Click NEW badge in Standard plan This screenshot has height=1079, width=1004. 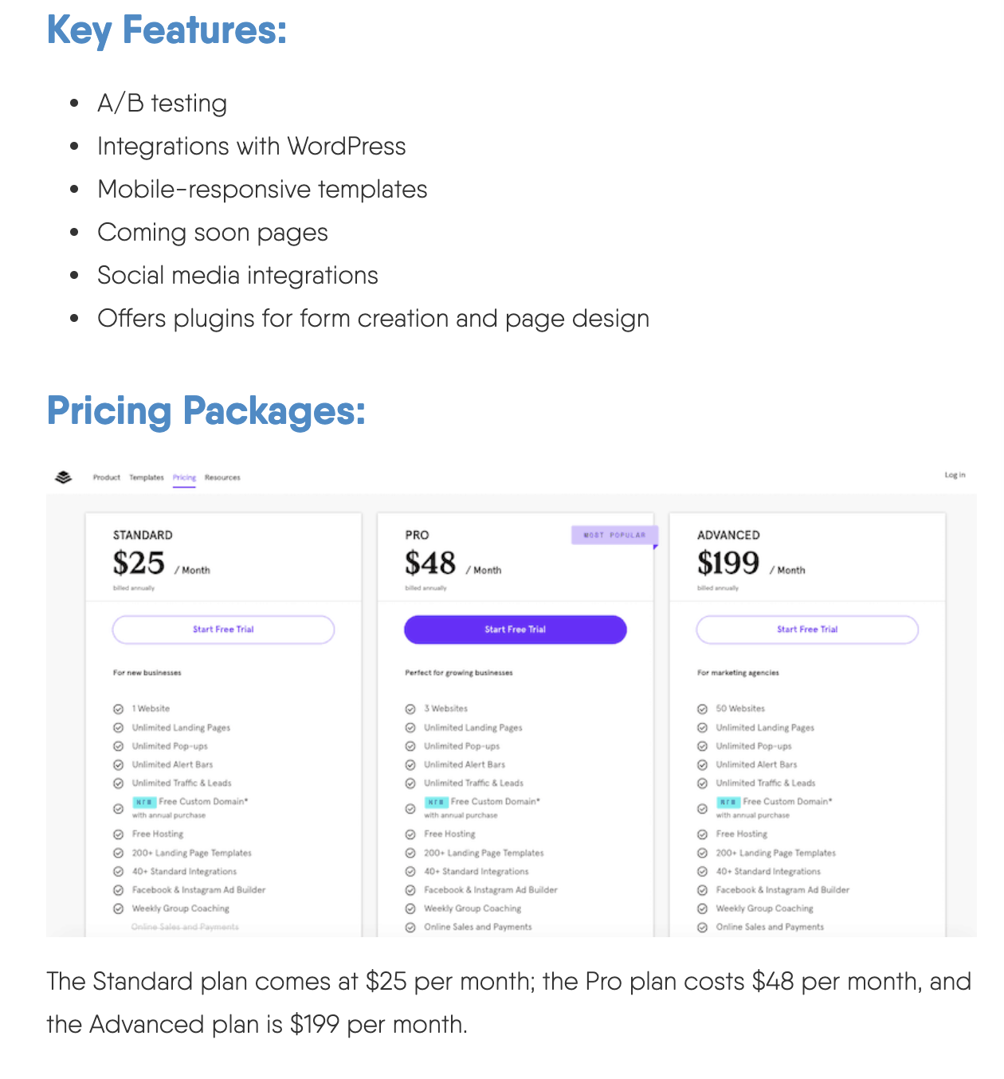144,802
